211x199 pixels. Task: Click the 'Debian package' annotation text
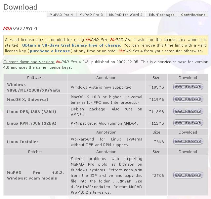tap(106, 112)
